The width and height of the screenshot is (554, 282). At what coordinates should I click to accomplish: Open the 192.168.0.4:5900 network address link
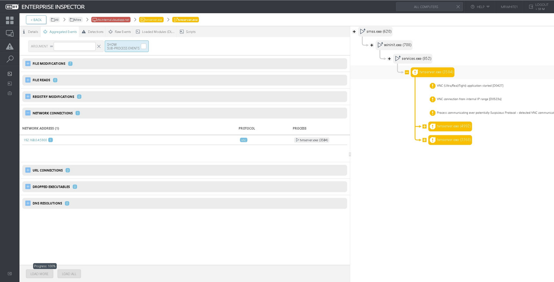[x=35, y=140]
